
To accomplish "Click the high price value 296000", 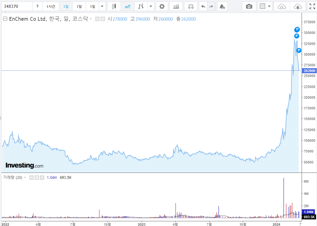I will pyautogui.click(x=143, y=19).
